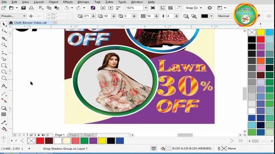275x154 pixels.
Task: Select the Shape edit tool
Action: pyautogui.click(x=4, y=31)
